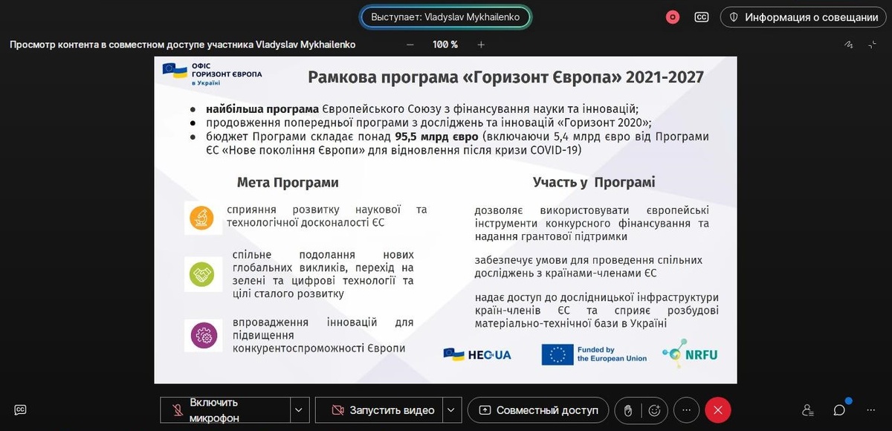Open the emoji reactions smiley icon
This screenshot has width=892, height=431.
coord(655,410)
